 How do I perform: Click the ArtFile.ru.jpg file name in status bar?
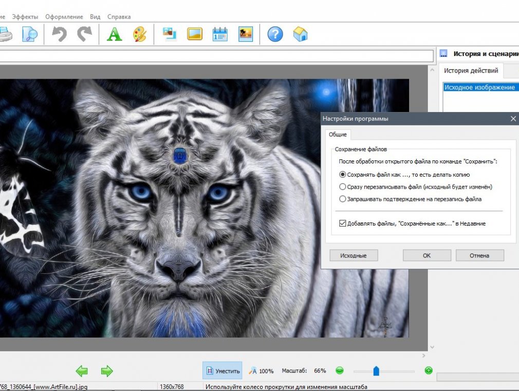(44, 387)
